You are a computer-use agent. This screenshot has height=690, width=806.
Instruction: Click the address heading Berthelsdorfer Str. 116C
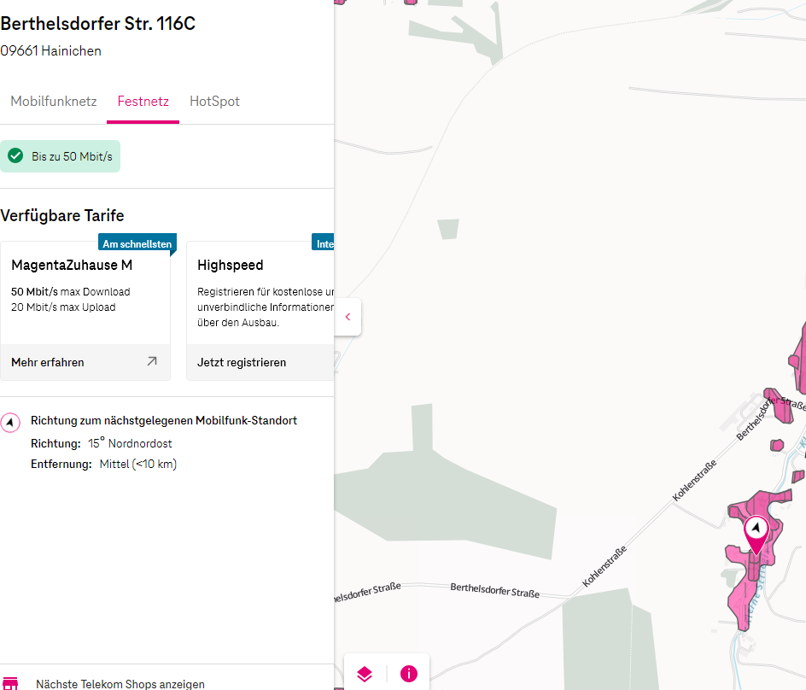click(x=97, y=24)
